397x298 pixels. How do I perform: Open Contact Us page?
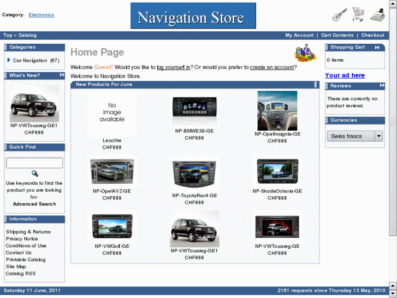(x=19, y=253)
